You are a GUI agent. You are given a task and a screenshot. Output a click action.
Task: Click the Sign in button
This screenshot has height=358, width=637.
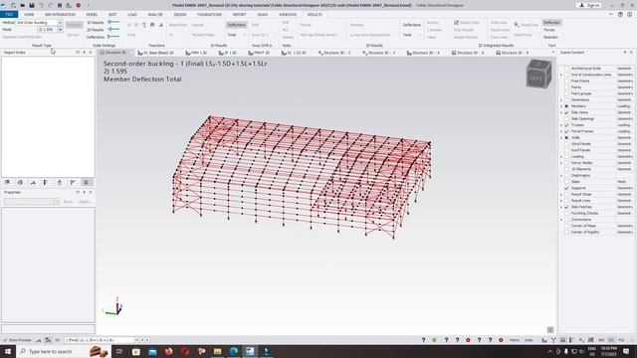[x=589, y=5]
